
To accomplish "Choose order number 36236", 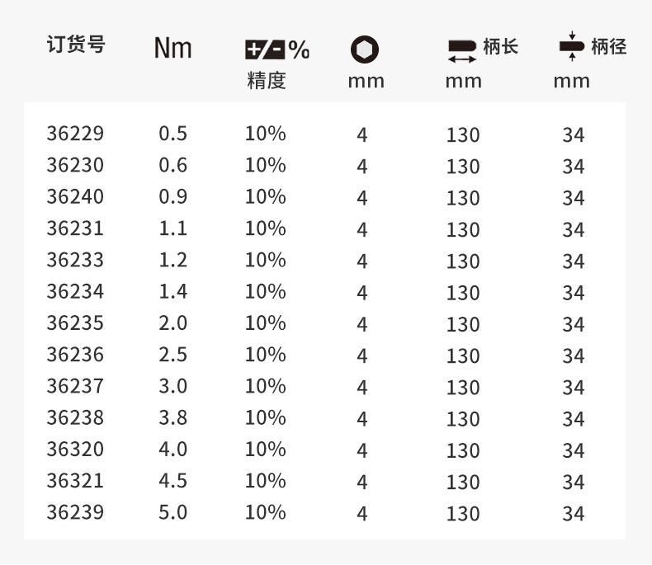I will tap(76, 355).
